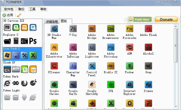The width and height of the screenshot is (181, 110).
Task: Click the Word thumbnail in 3D Cartoon III
Action: coord(33,27)
